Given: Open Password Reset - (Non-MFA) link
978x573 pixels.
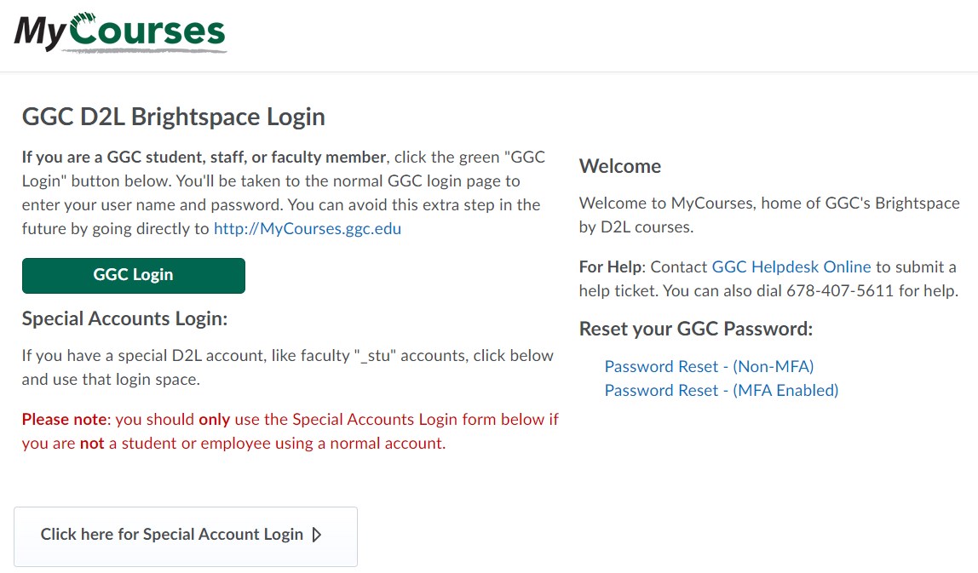Looking at the screenshot, I should (x=709, y=367).
